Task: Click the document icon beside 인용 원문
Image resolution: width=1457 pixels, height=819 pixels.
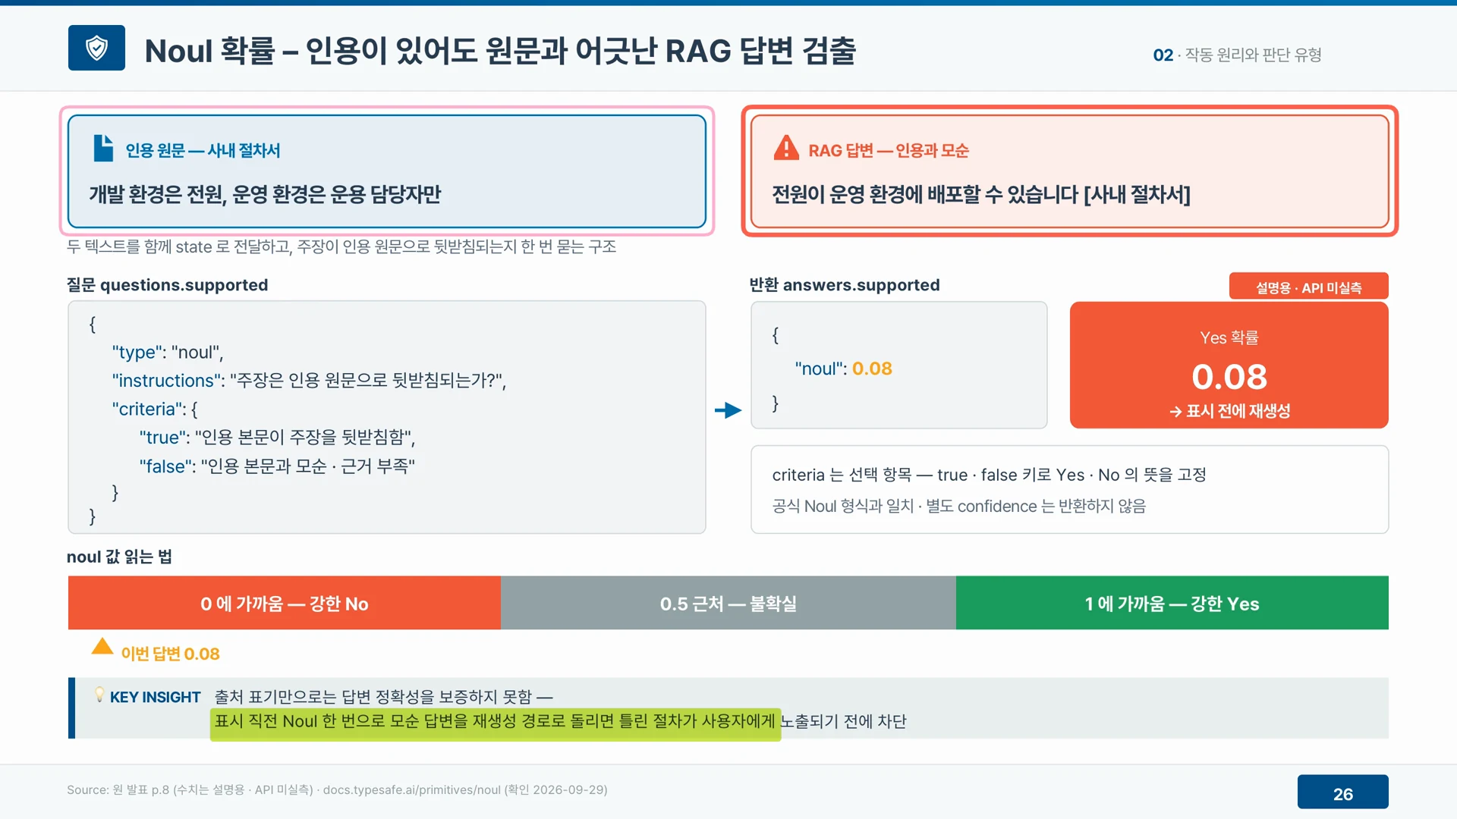Action: point(103,148)
